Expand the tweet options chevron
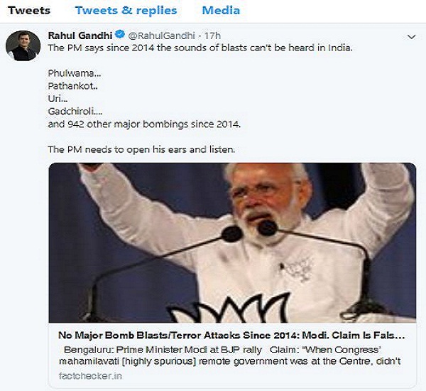This screenshot has width=426, height=391. pyautogui.click(x=411, y=36)
